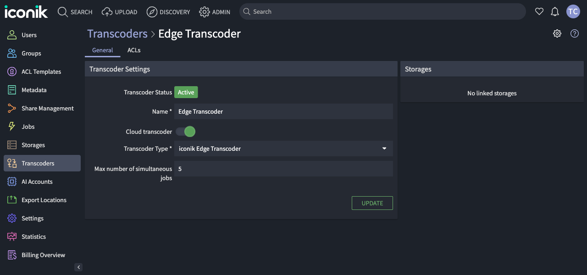The height and width of the screenshot is (275, 587).
Task: Click the Transcoder Status Active badge
Action: point(186,92)
